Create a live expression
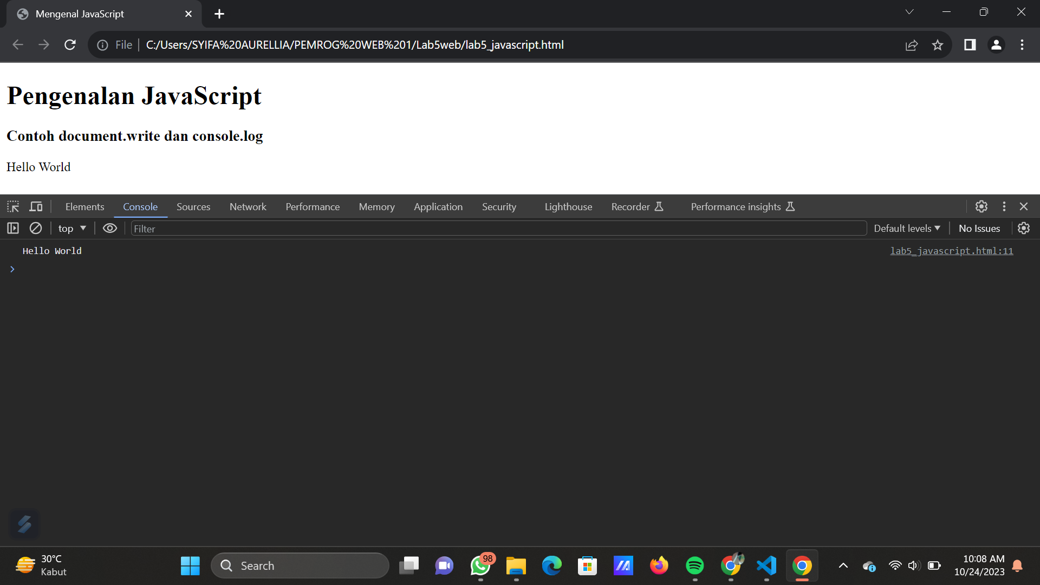Image resolution: width=1040 pixels, height=585 pixels. 109,228
